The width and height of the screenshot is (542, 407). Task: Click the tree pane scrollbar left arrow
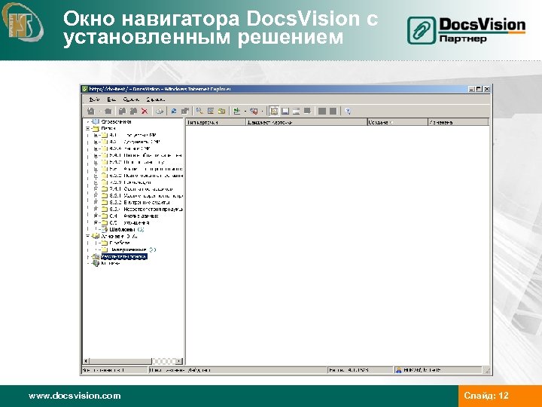(87, 361)
